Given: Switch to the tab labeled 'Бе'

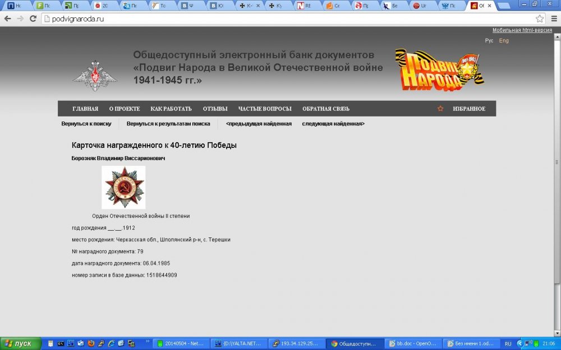Looking at the screenshot, I should coord(394,6).
